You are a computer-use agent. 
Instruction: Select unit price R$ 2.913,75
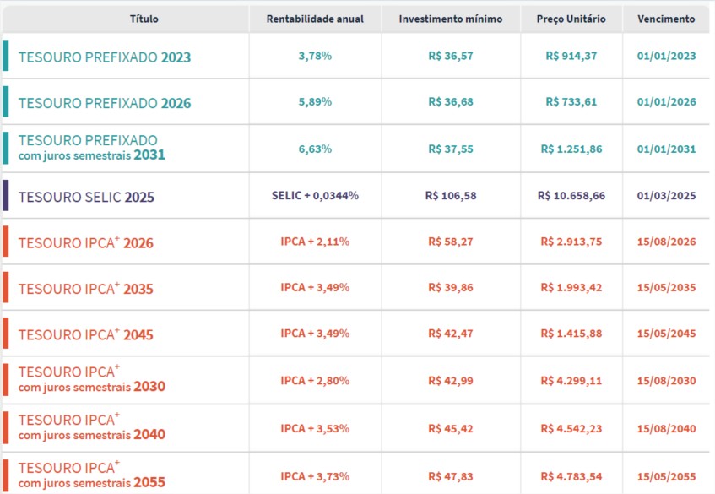pyautogui.click(x=571, y=242)
